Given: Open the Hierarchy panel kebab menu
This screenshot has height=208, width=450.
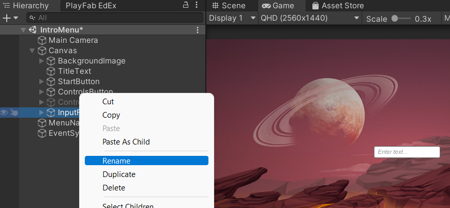Looking at the screenshot, I should point(197,5).
